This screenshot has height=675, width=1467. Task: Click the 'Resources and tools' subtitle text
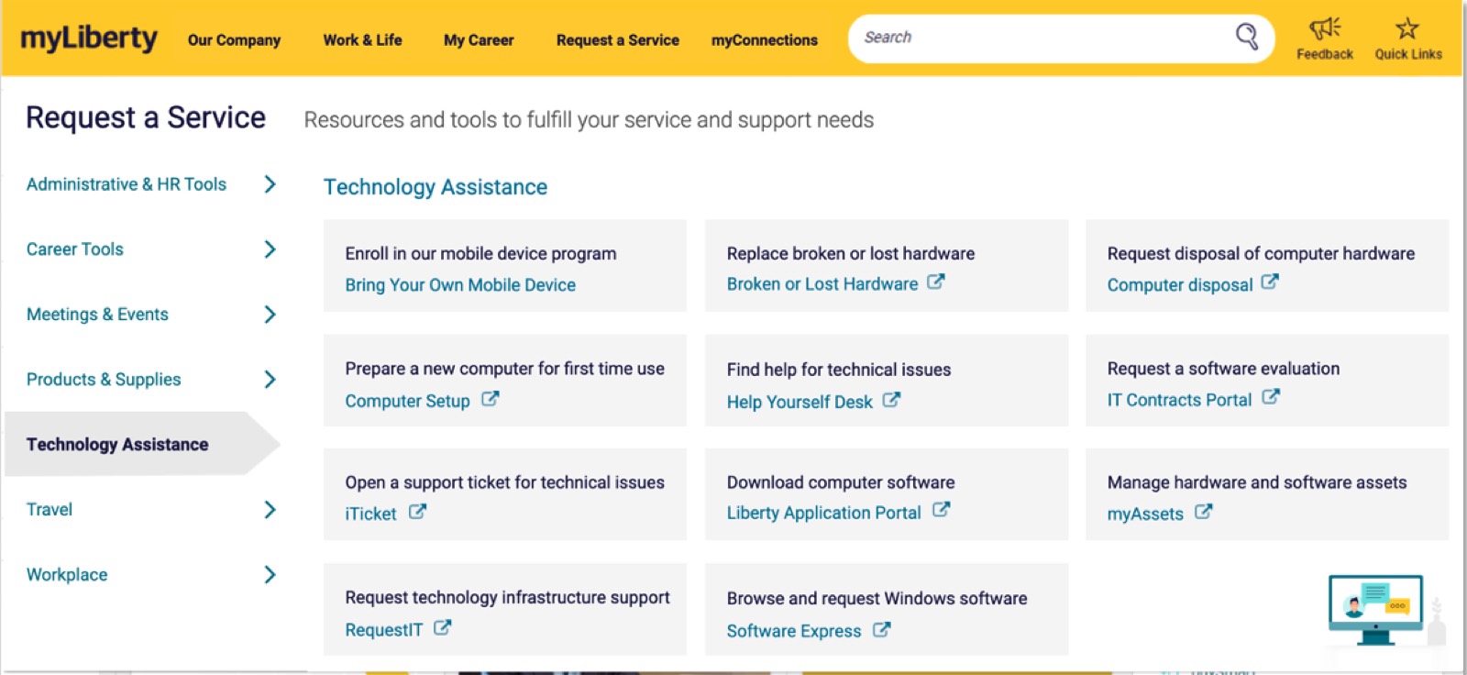coord(589,120)
